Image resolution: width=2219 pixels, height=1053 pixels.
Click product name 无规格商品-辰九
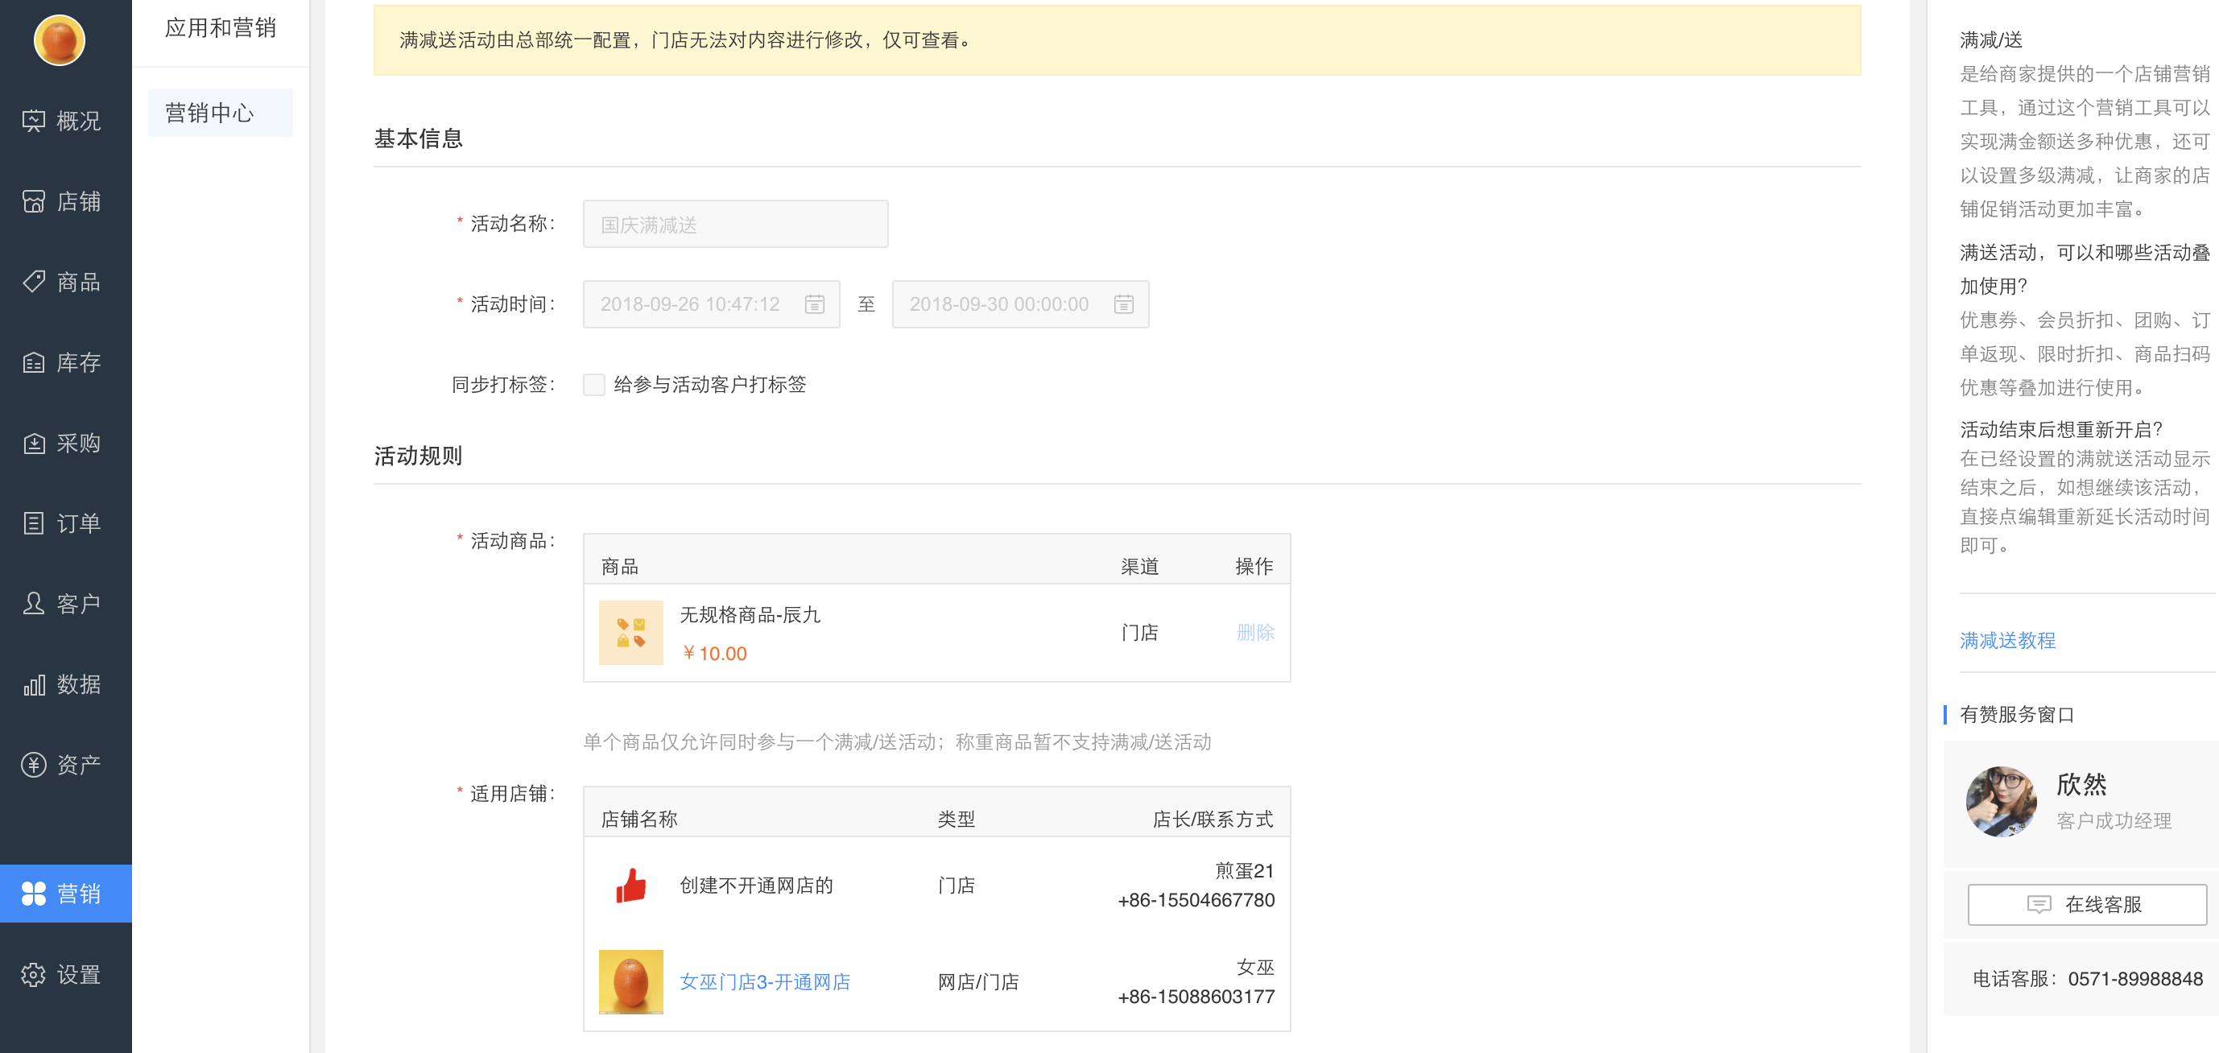[x=750, y=615]
